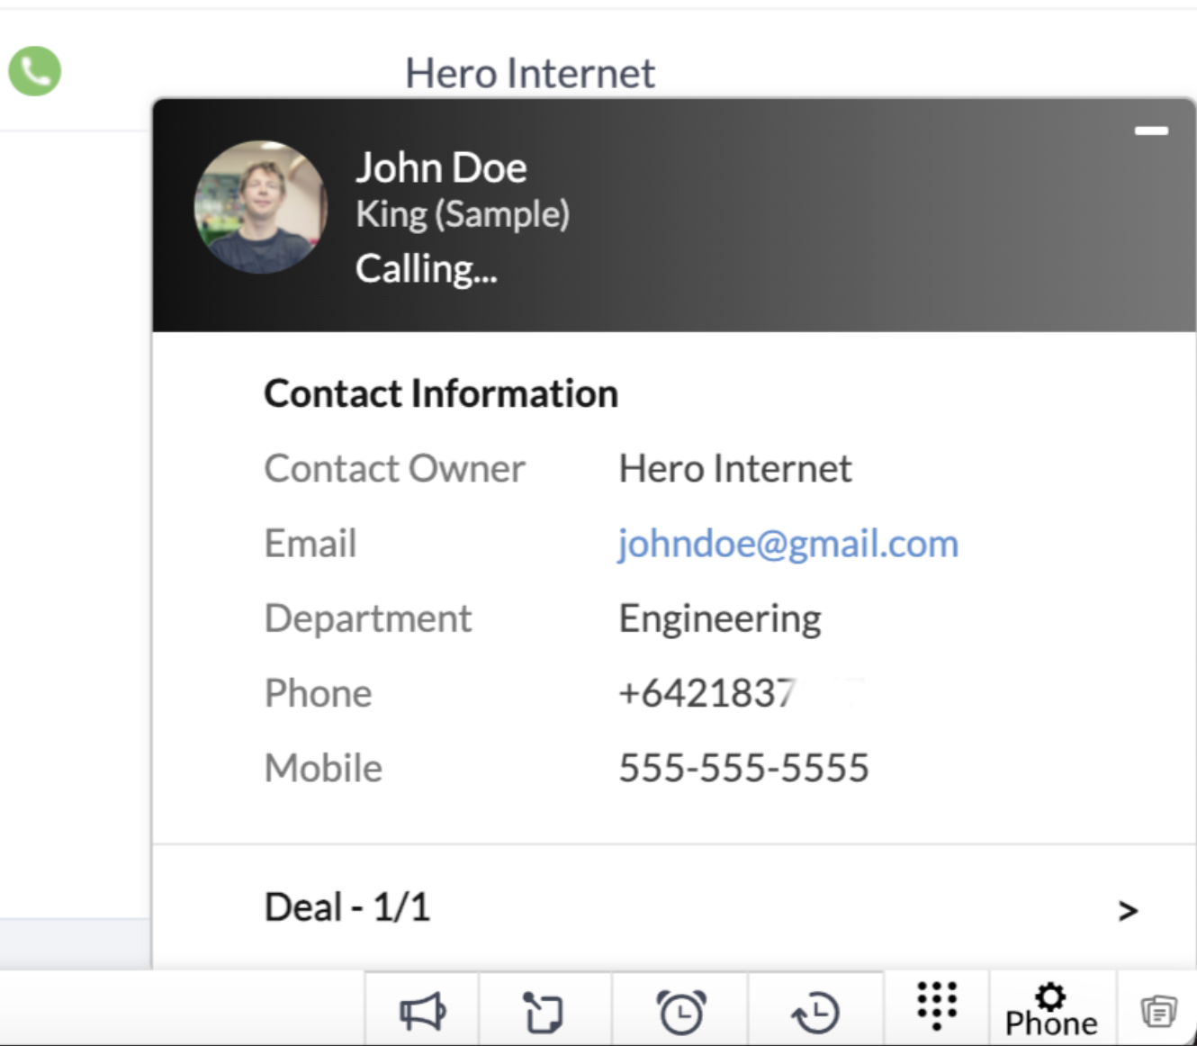This screenshot has height=1046, width=1197.
Task: Open the sticky notes icon in toolbar
Action: click(x=544, y=1013)
